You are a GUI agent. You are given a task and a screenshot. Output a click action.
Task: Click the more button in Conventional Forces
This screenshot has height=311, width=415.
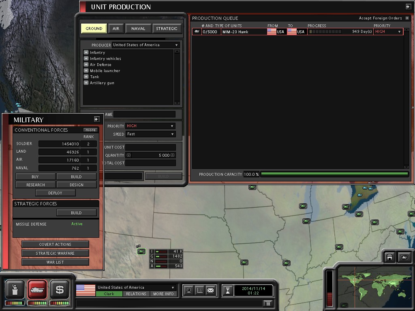pyautogui.click(x=90, y=130)
